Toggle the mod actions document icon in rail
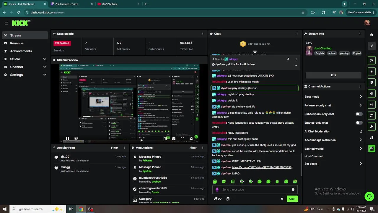Screen dimensions: 378x213 point(372,82)
